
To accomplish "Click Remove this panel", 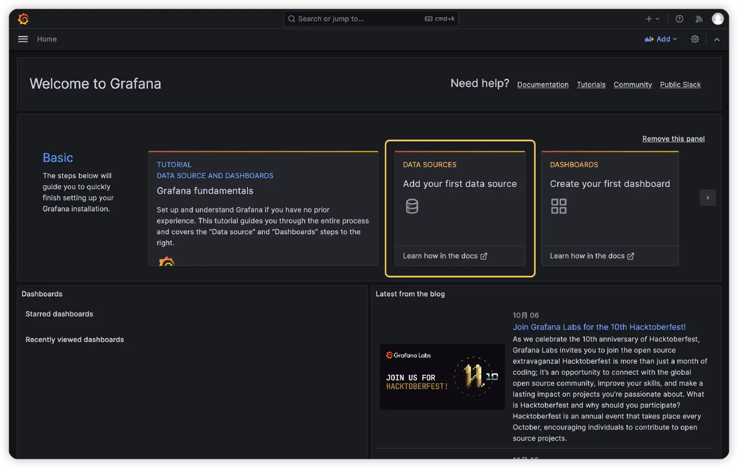I will (673, 139).
